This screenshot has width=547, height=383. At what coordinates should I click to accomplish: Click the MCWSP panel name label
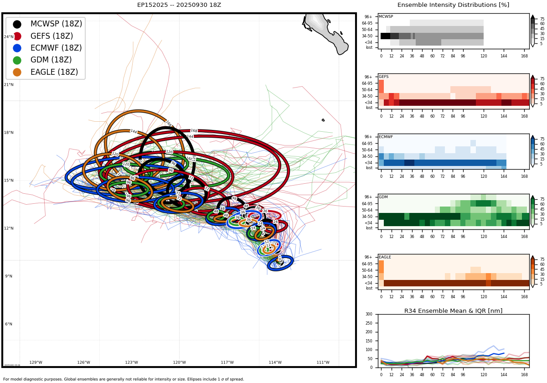[x=386, y=17]
